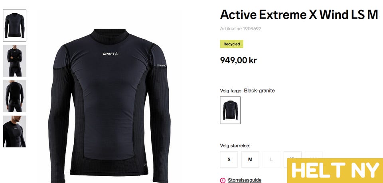The width and height of the screenshot is (383, 183).
Task: Click the yellow HELT NY banner
Action: [x=335, y=171]
